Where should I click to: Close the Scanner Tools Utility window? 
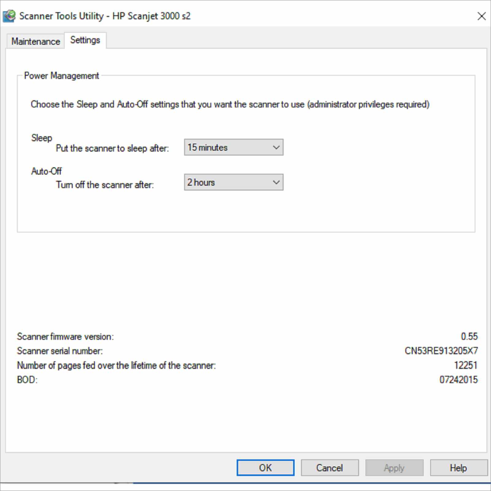click(481, 16)
